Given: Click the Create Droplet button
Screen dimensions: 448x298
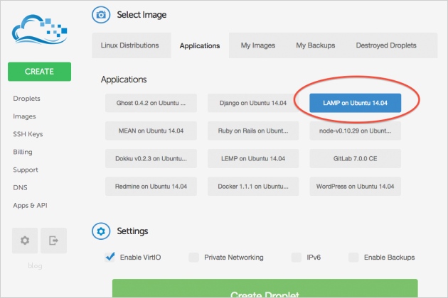Looking at the screenshot, I should point(265,289).
